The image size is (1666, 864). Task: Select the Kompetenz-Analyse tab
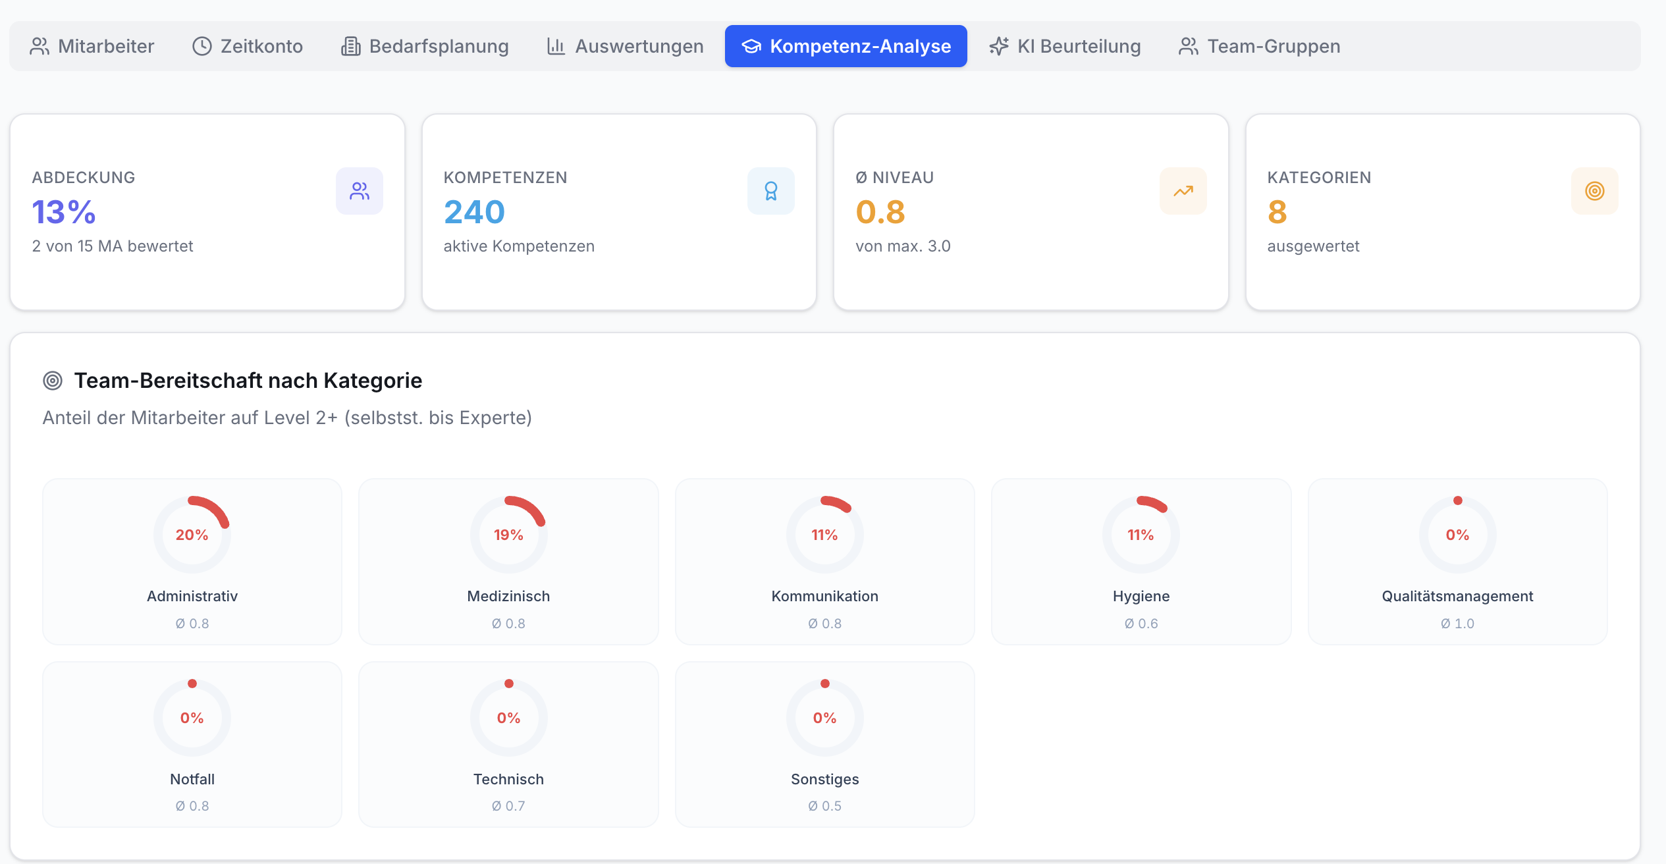click(x=846, y=46)
